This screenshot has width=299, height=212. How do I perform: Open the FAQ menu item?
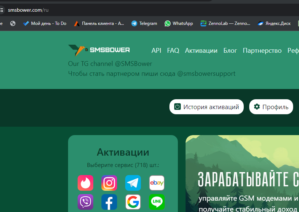173,51
